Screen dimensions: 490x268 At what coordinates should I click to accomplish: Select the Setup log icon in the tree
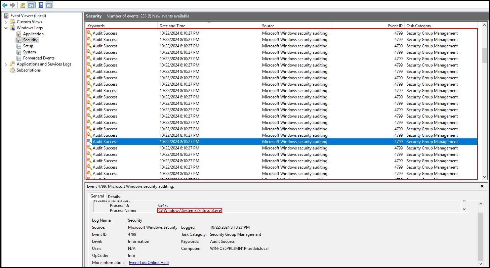(19, 46)
